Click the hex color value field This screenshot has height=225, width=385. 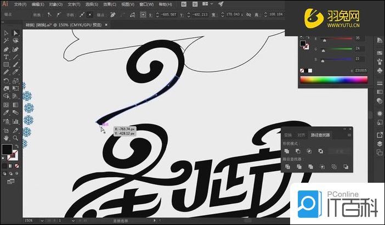tap(360, 71)
